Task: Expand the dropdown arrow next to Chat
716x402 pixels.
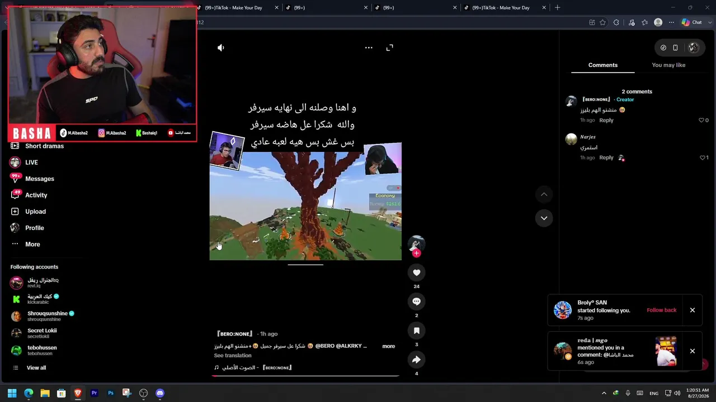Action: tap(709, 22)
